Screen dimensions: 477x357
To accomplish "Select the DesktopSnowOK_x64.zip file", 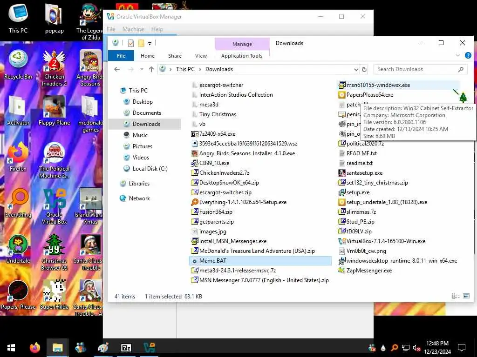I will [229, 183].
